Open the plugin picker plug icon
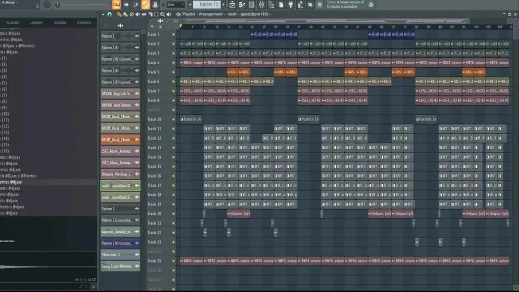The image size is (519, 292). pos(291,4)
